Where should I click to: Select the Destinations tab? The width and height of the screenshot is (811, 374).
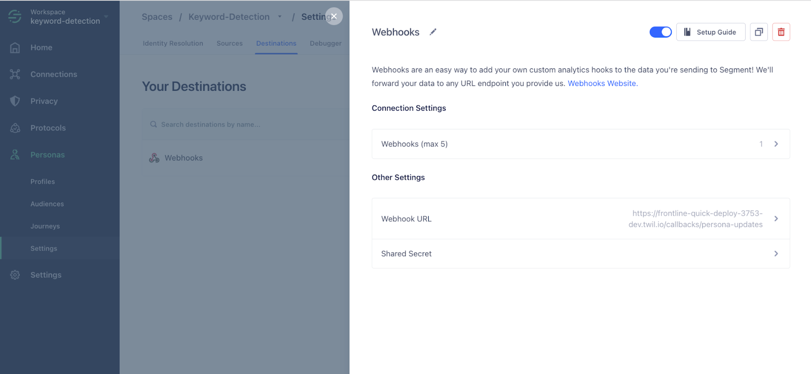click(x=276, y=44)
